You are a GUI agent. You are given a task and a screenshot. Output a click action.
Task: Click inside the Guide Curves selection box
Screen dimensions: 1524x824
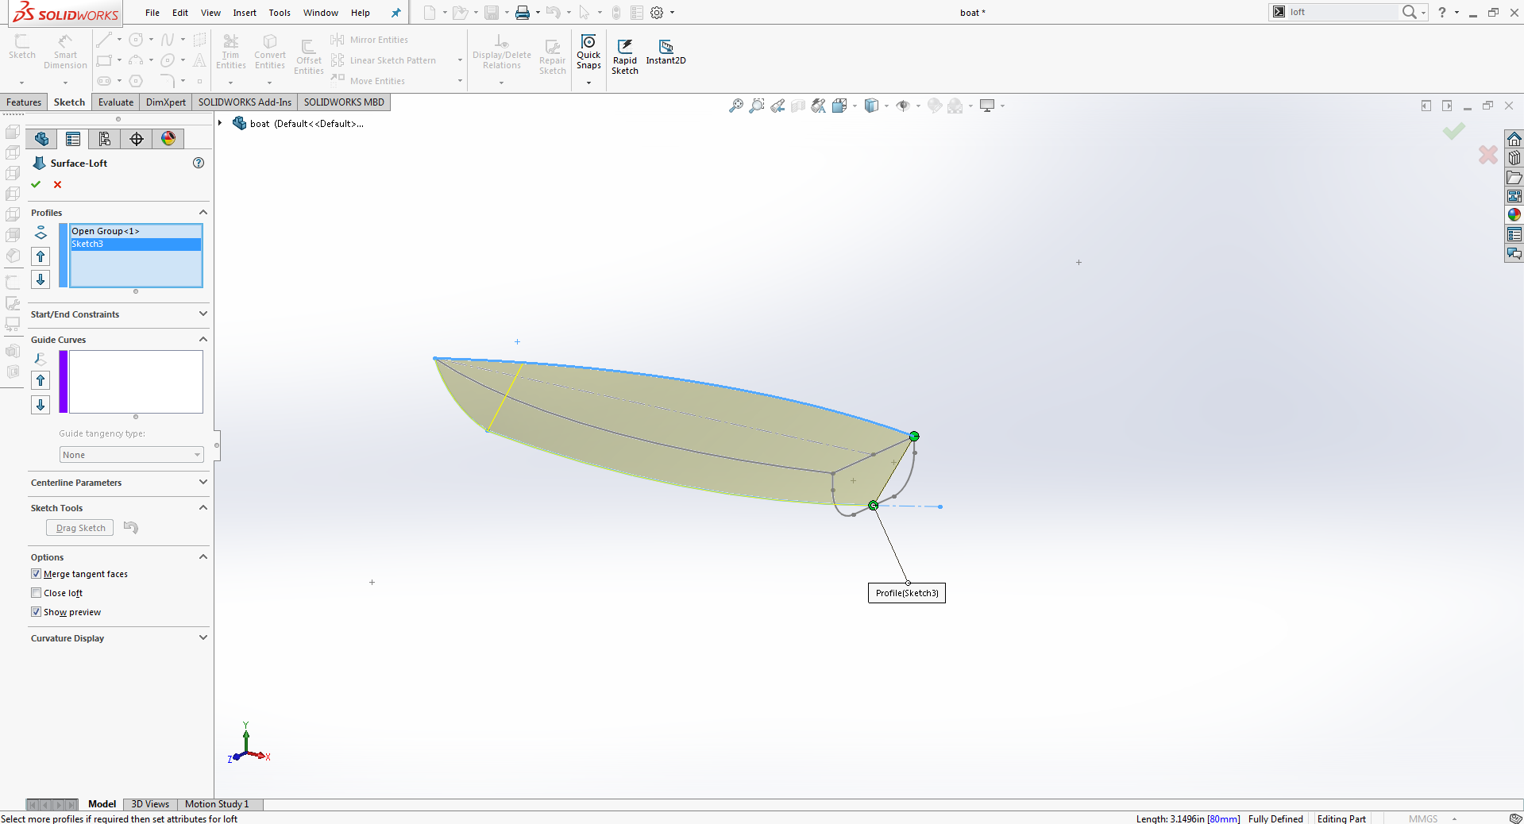point(136,382)
